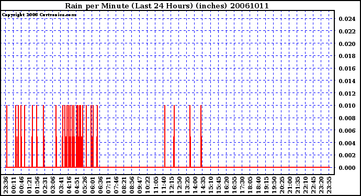The width and height of the screenshot is (361, 196).
Task: Click the 0.006 y-axis label
Action: click(347, 131)
